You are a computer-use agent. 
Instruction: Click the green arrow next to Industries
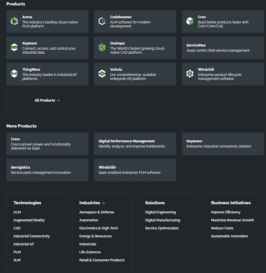(103, 203)
